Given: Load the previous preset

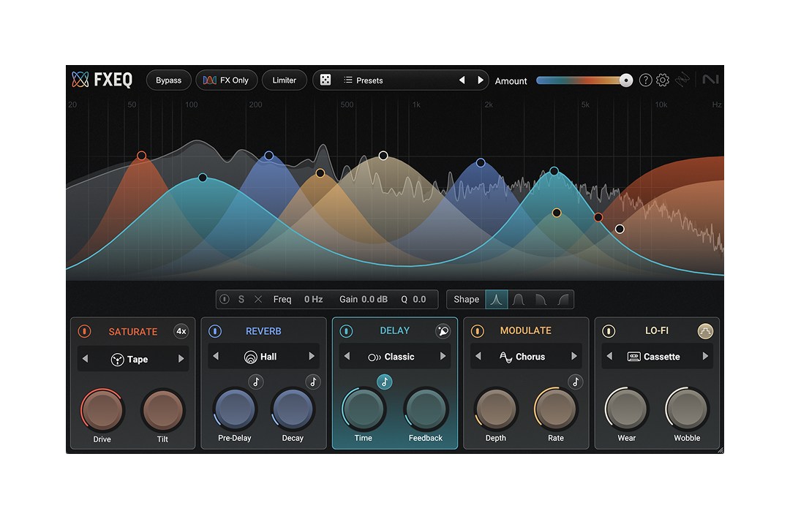Looking at the screenshot, I should point(462,80).
